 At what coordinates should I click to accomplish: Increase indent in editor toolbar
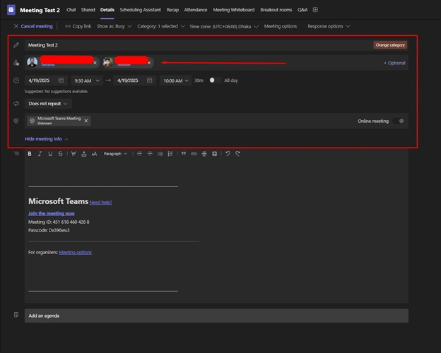pos(150,154)
